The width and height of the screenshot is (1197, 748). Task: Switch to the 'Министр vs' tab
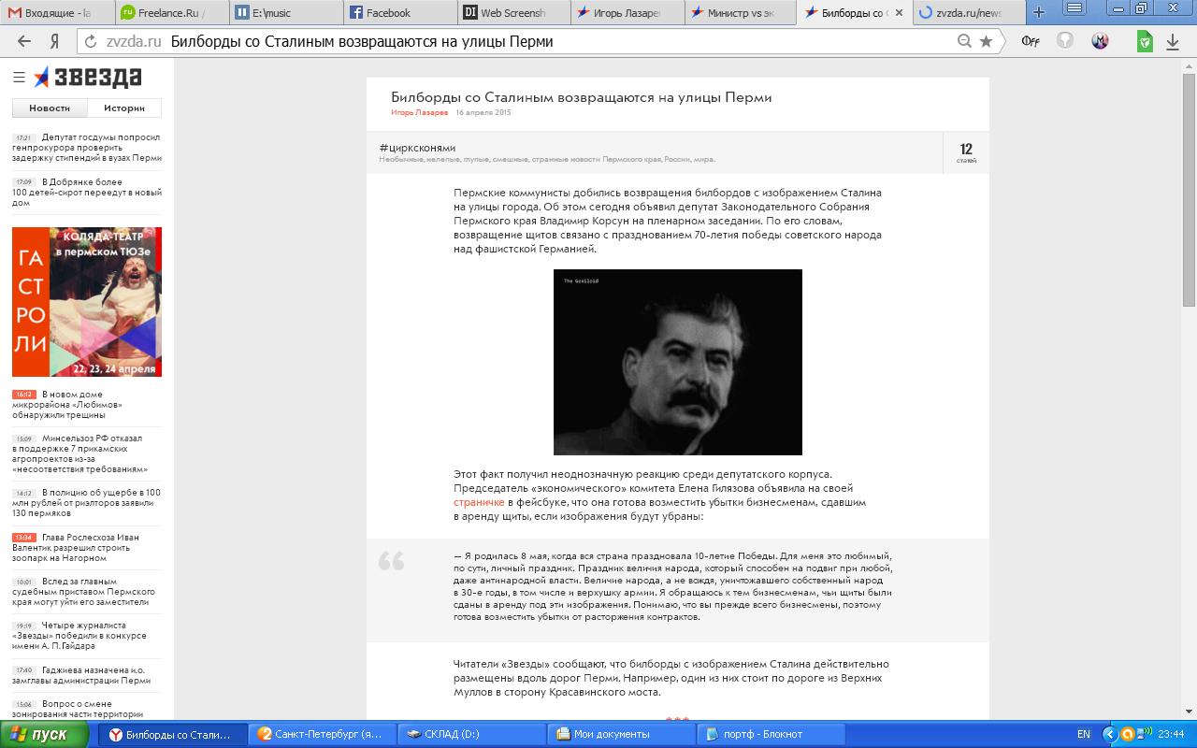coord(743,13)
